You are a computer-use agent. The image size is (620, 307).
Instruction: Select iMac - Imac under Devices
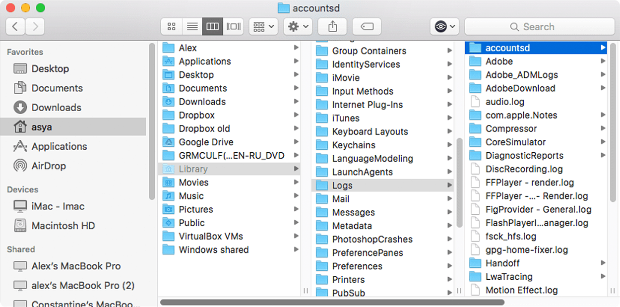73,206
